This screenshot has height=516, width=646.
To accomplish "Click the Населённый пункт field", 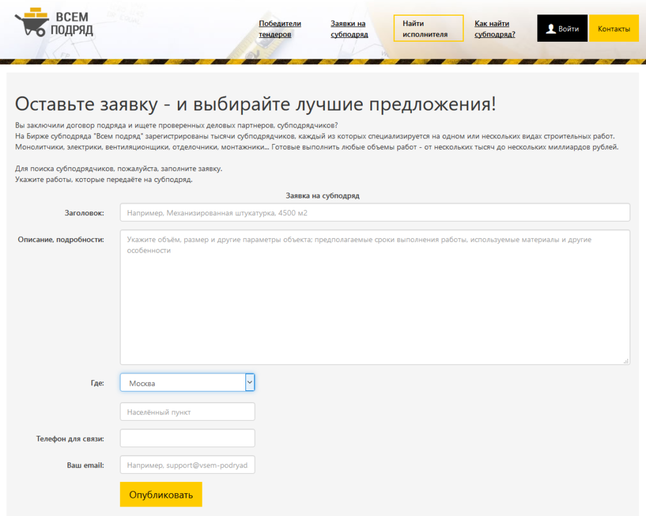I will tap(187, 411).
